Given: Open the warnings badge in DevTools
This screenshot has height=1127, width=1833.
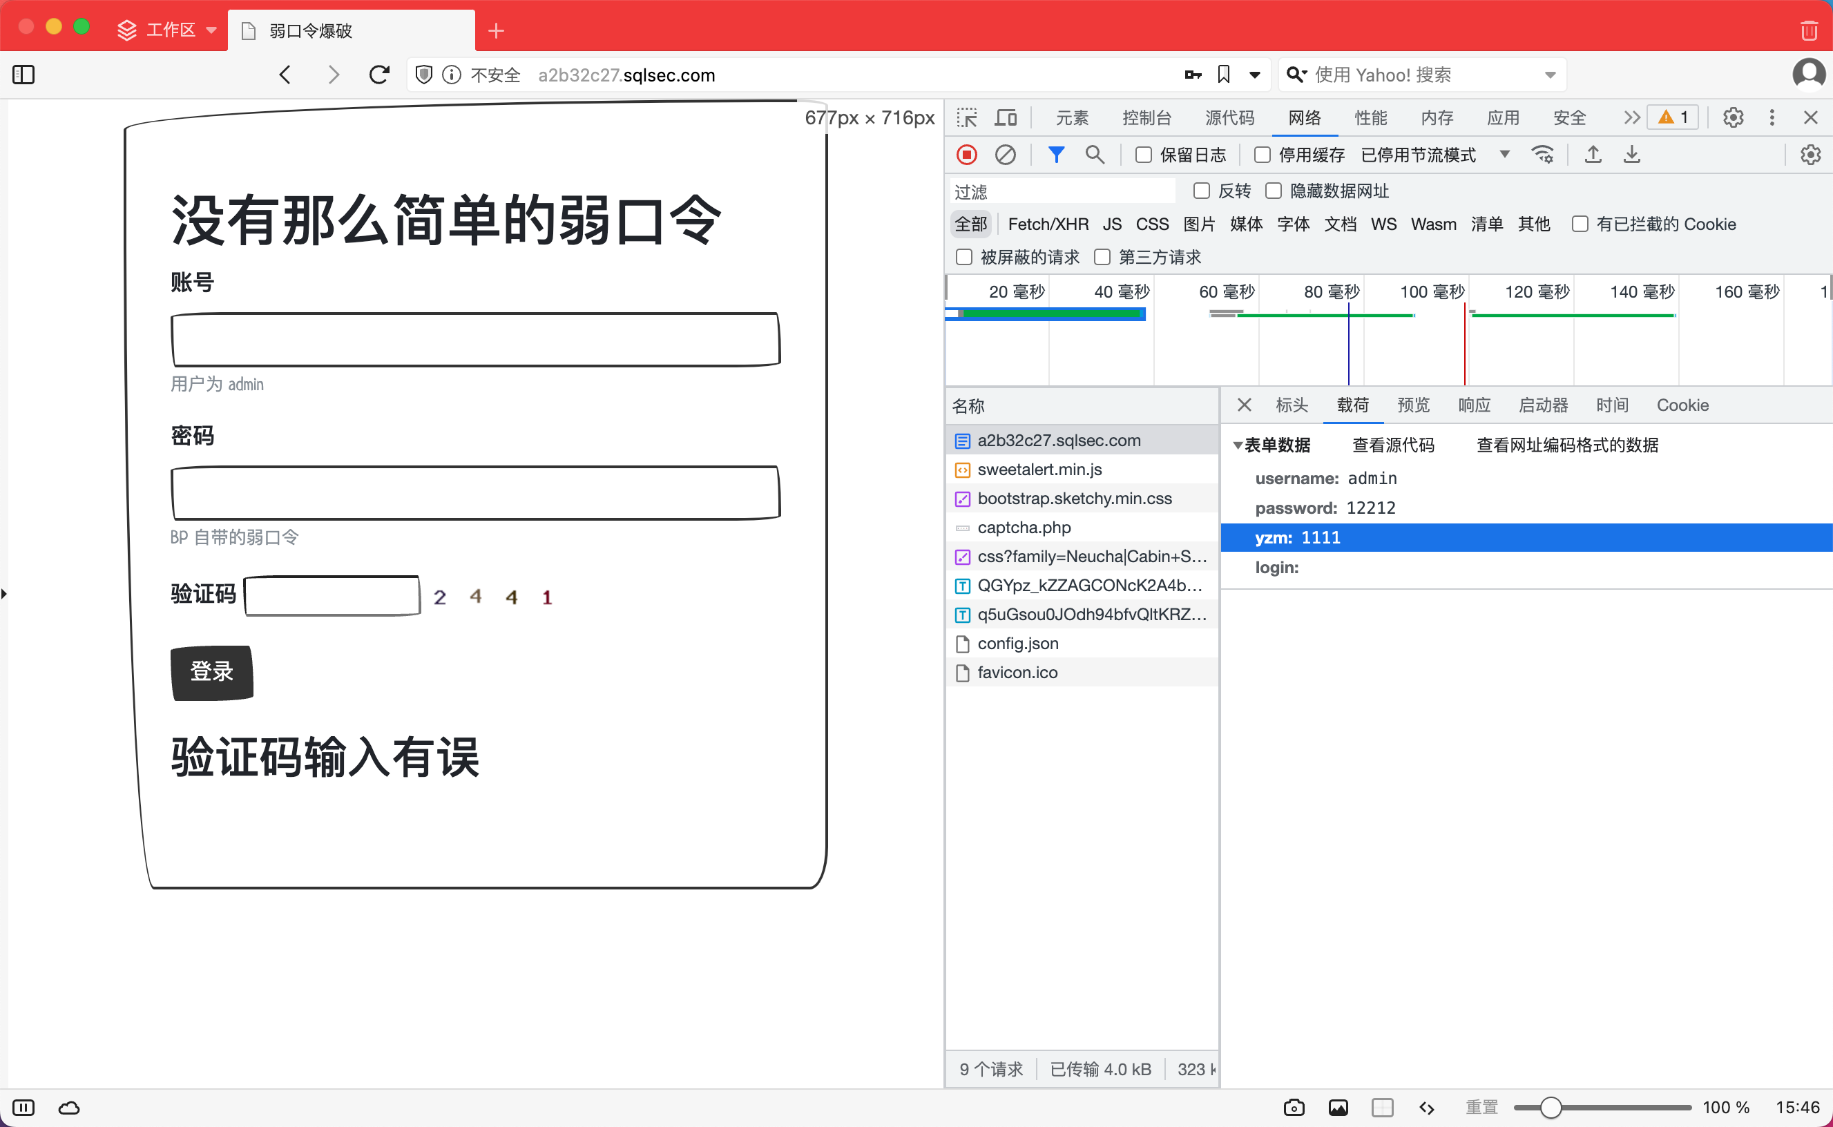Looking at the screenshot, I should click(1672, 118).
